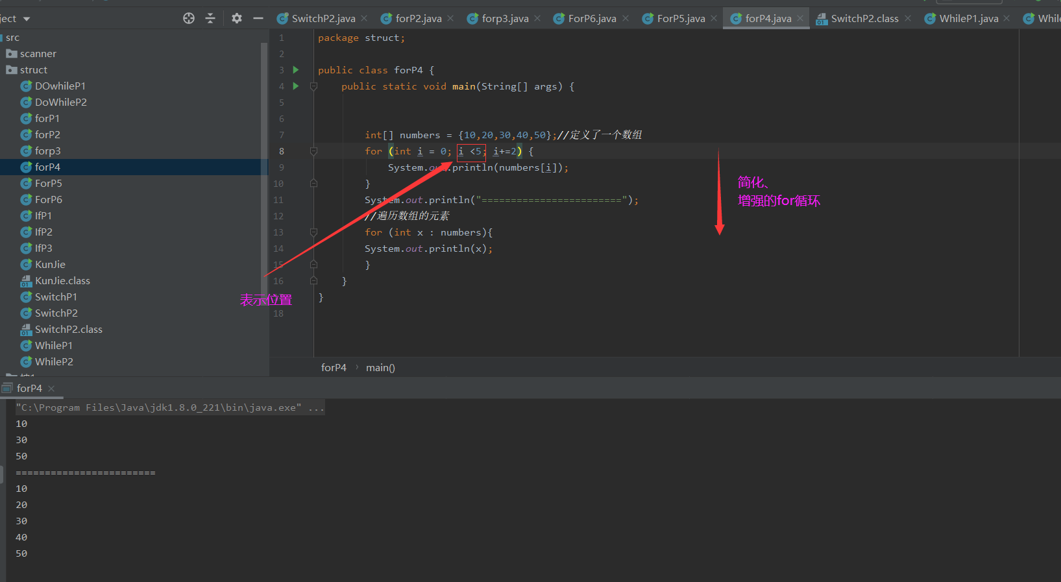Image resolution: width=1061 pixels, height=582 pixels.
Task: Close the forP4 run console tab
Action: (x=51, y=388)
